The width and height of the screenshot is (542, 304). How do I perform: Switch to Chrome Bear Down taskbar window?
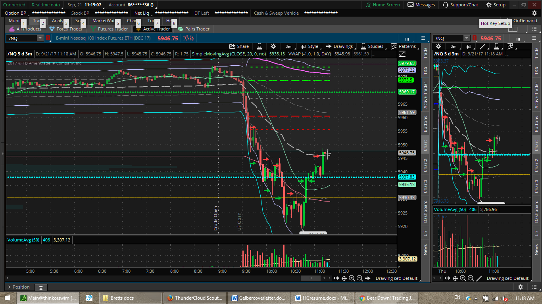387,298
